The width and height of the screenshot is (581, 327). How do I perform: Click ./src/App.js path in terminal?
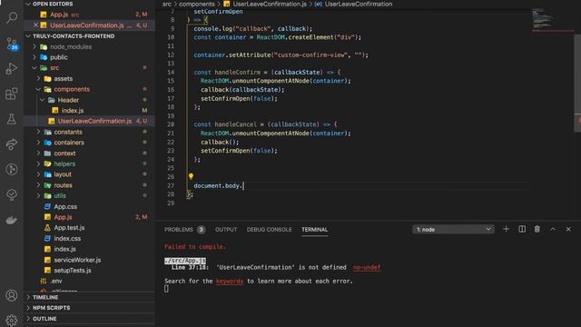[185, 261]
